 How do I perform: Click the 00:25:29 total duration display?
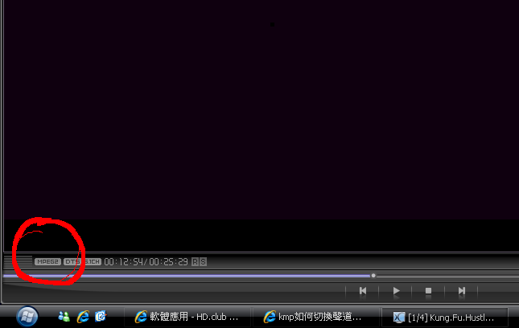click(x=168, y=262)
